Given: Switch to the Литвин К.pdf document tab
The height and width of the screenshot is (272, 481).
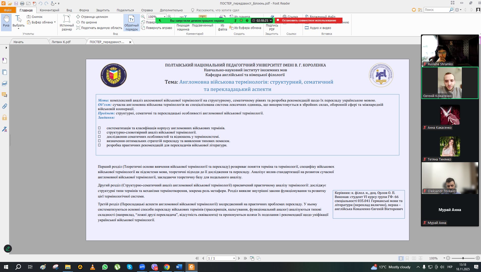Looking at the screenshot, I should pos(61,42).
